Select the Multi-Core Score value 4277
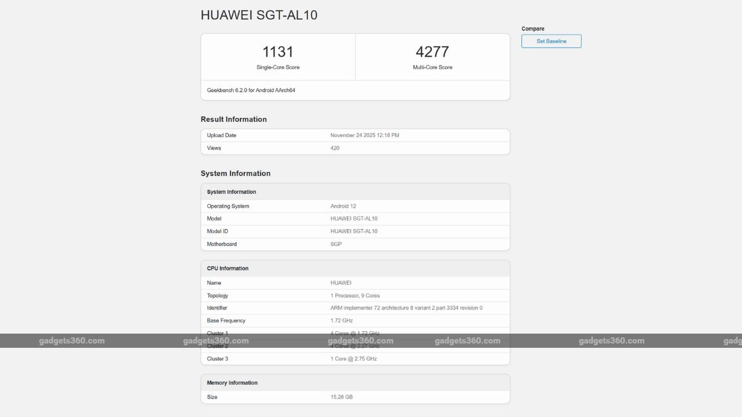 [x=432, y=52]
